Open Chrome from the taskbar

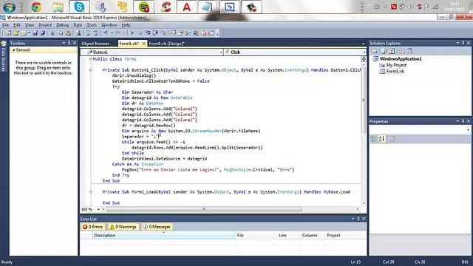(x=36, y=7)
